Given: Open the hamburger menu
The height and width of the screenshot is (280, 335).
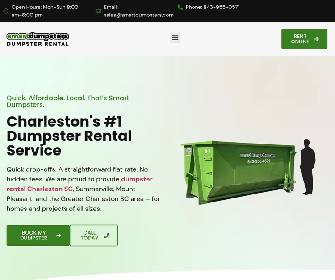Looking at the screenshot, I should click(175, 37).
